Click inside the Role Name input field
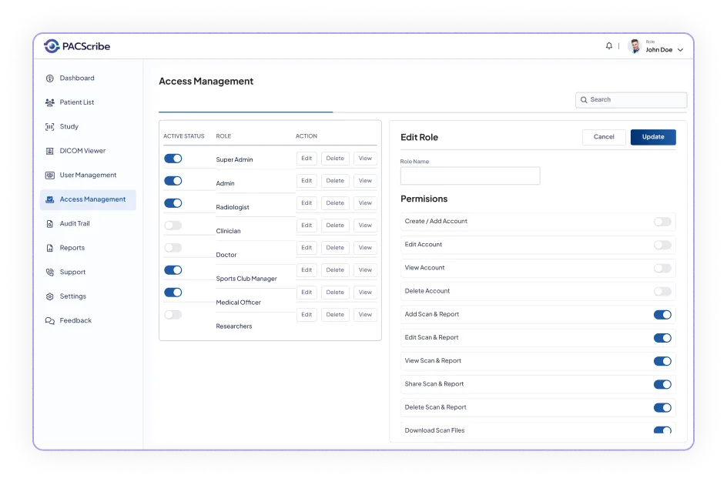Viewport: 727px width, 485px height. tap(470, 176)
